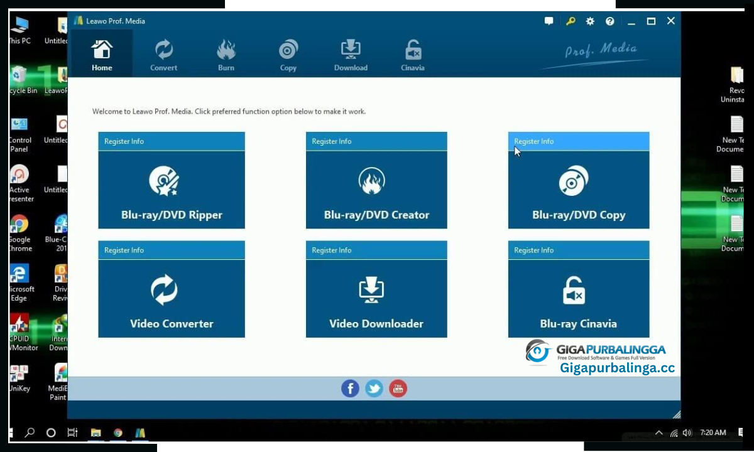Click the Windows Start button

[x=11, y=433]
